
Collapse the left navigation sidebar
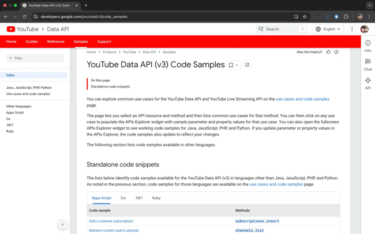pyautogui.click(x=63, y=224)
